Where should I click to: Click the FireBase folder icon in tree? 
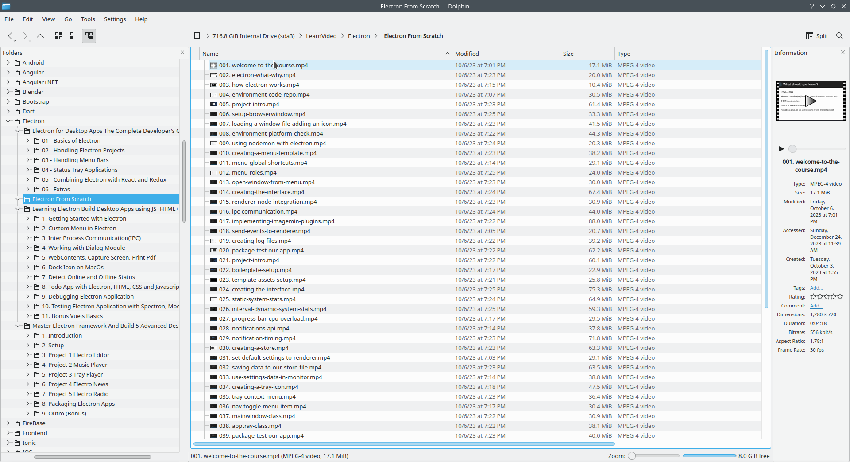point(18,423)
